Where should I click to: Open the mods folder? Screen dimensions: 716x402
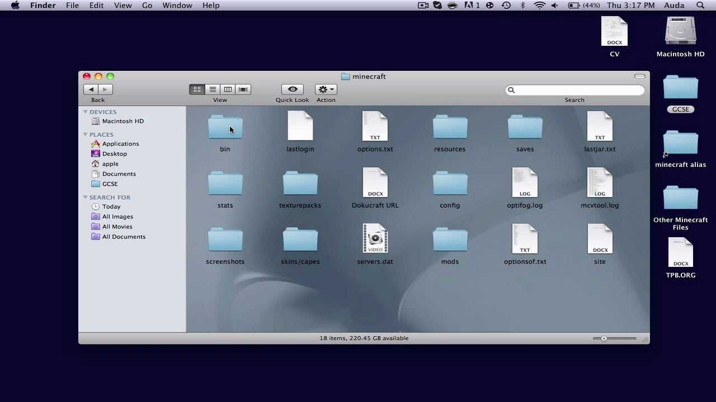[x=450, y=241]
